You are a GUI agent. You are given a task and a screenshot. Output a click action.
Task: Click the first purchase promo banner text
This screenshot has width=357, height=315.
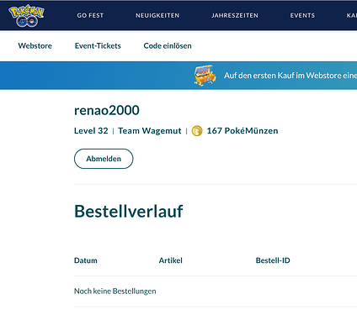[290, 76]
